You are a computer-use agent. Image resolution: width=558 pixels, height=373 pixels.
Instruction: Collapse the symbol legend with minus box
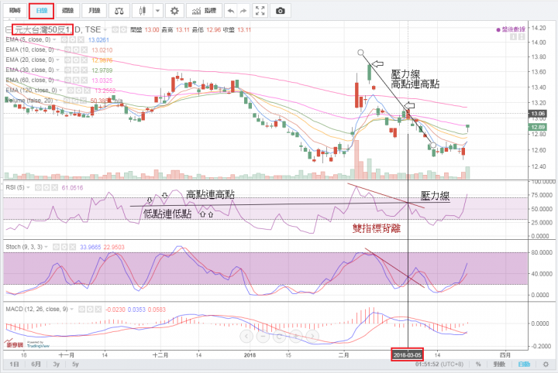[x=8, y=29]
